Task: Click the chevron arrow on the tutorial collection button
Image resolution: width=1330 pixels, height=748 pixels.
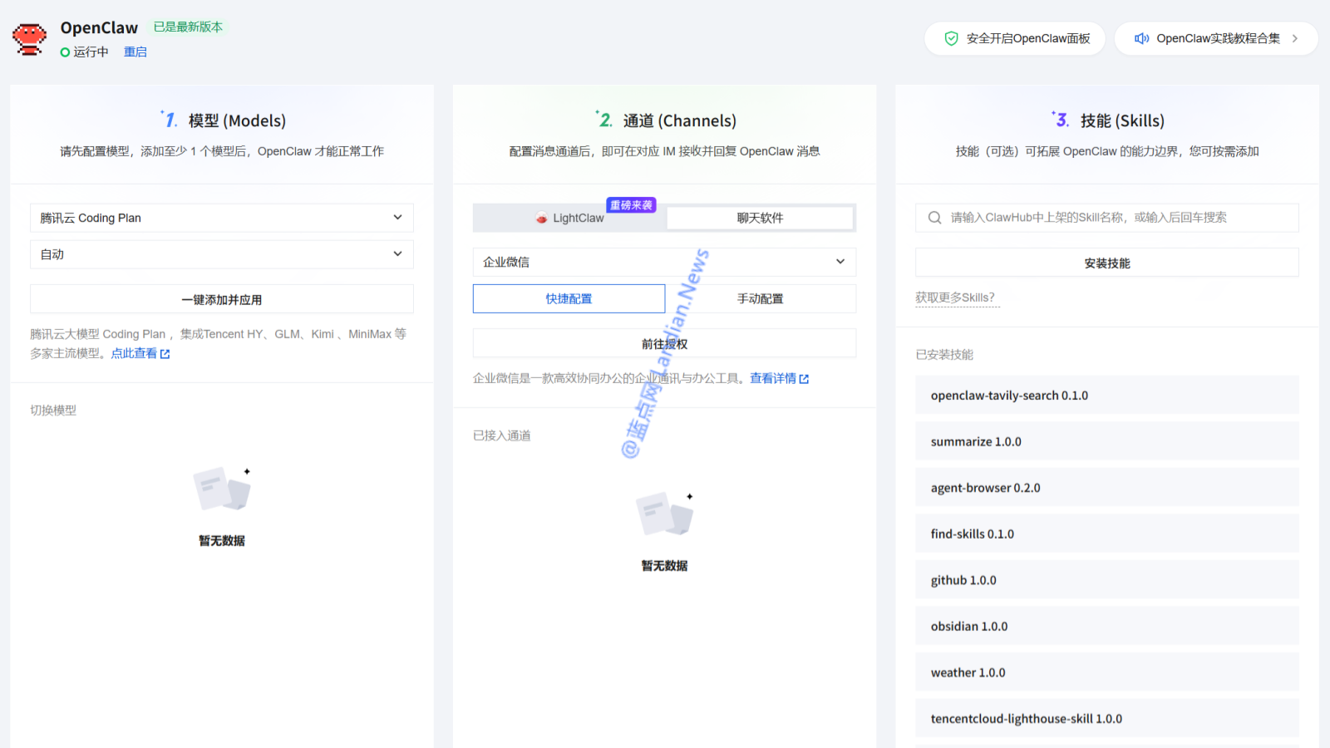Action: (1294, 38)
